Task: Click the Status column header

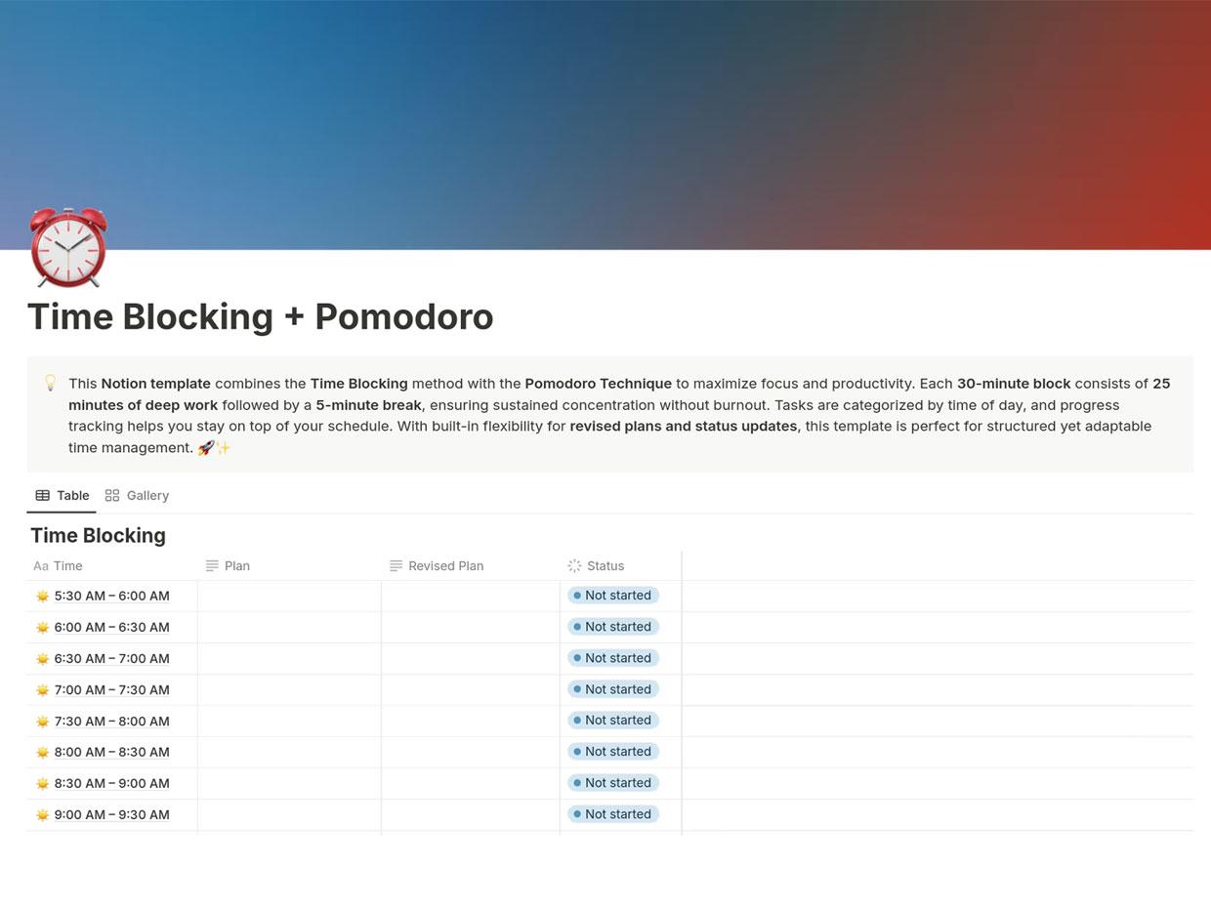Action: coord(620,565)
